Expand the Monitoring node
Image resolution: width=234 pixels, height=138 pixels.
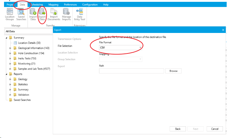[x=10, y=64]
